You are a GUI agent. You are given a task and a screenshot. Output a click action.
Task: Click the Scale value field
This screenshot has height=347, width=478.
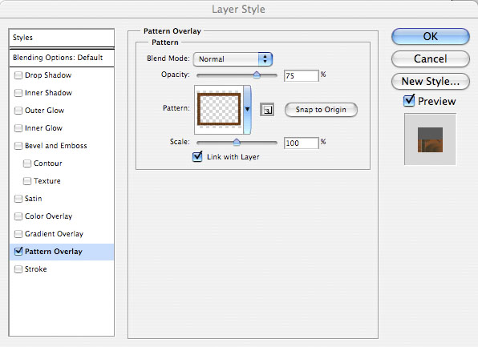302,143
